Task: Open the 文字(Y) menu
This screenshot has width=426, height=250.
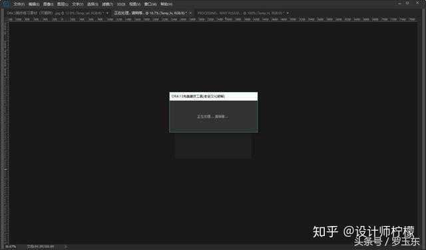Action: click(x=78, y=5)
